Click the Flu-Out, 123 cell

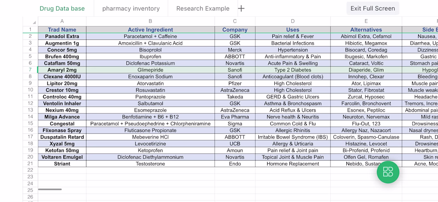pyautogui.click(x=366, y=124)
